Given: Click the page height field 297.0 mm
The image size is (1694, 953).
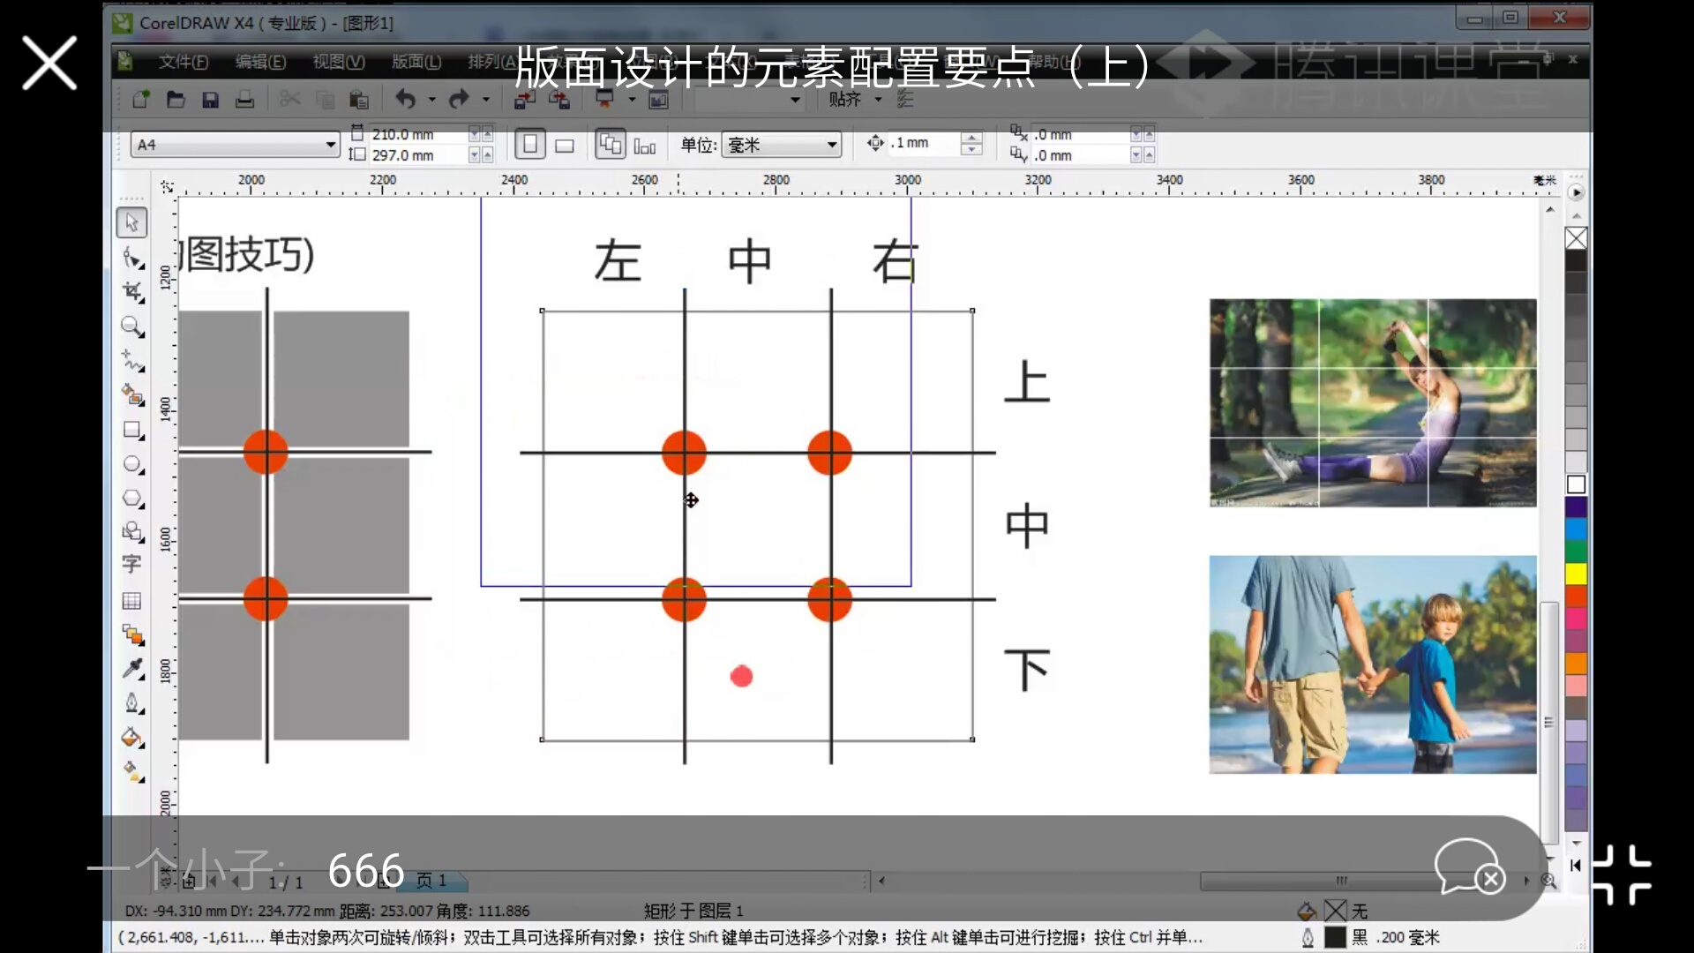Looking at the screenshot, I should (x=416, y=155).
